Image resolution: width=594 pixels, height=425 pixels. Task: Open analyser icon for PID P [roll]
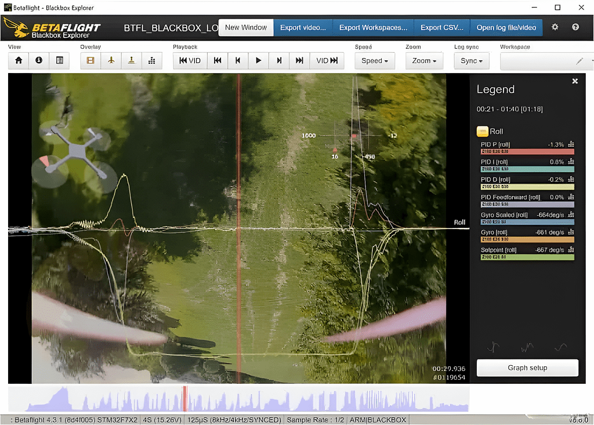pos(571,144)
